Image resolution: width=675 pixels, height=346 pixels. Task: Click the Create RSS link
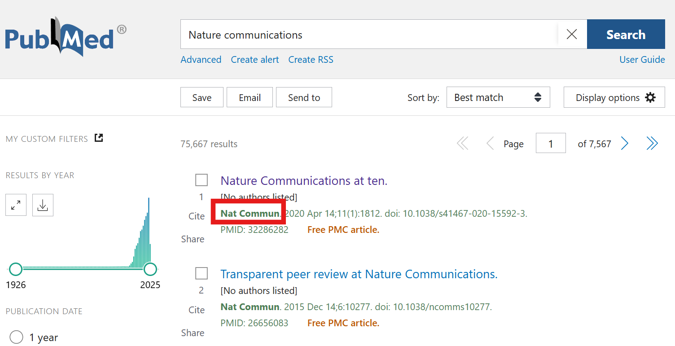point(311,60)
